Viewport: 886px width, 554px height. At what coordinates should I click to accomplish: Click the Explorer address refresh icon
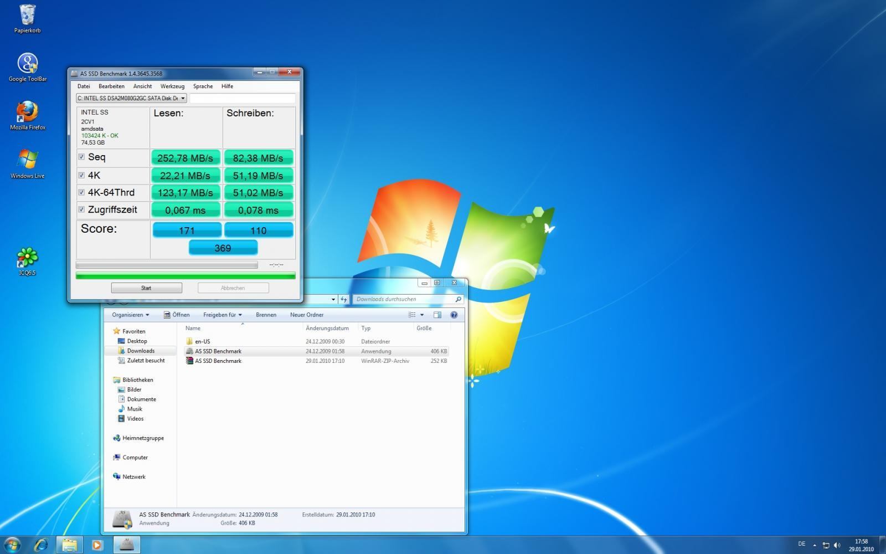point(344,299)
